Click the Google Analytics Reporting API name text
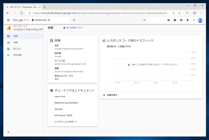209x140 pixels. [x=69, y=49]
